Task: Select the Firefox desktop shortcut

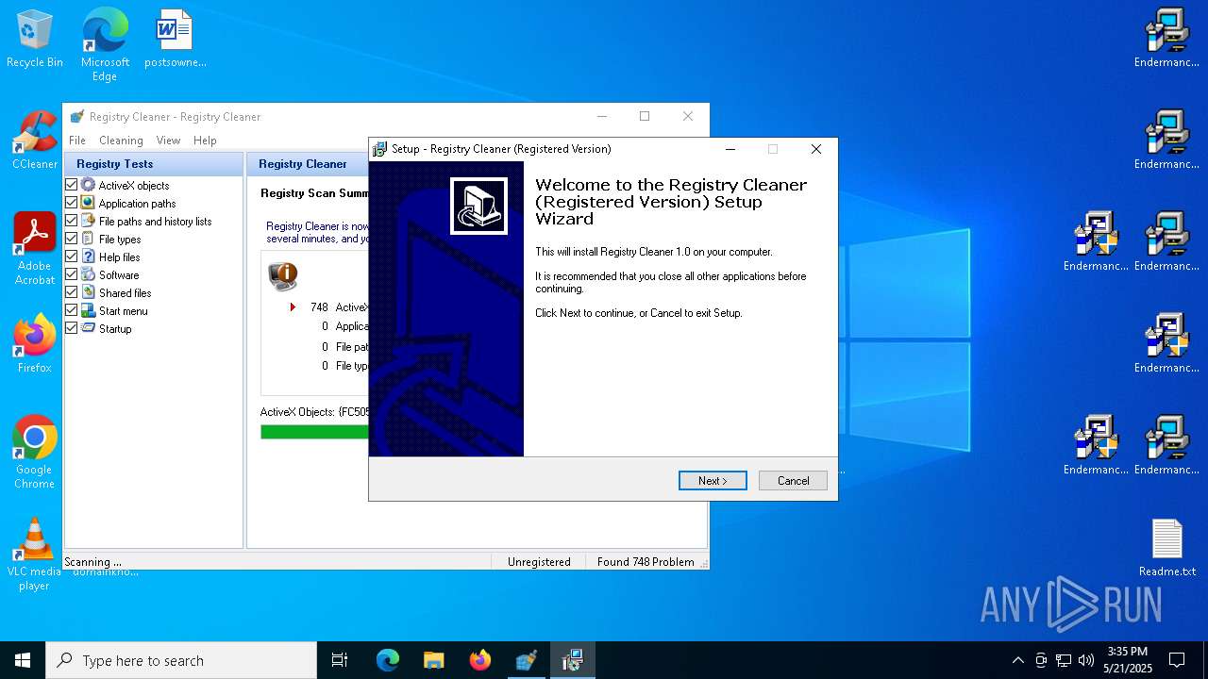Action: point(35,344)
